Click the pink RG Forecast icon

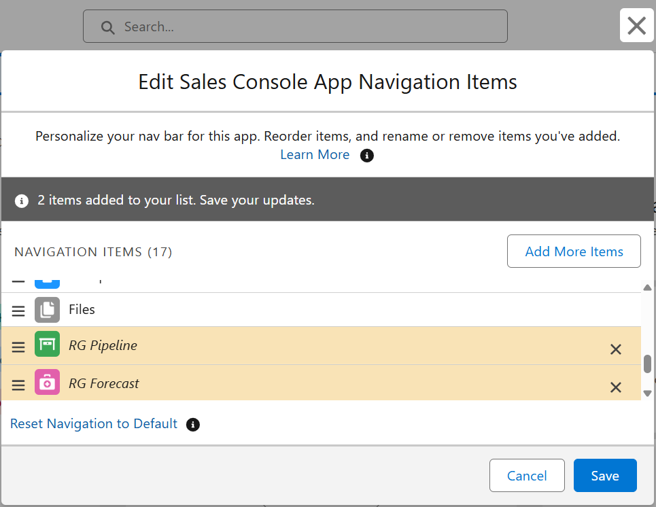pos(47,382)
